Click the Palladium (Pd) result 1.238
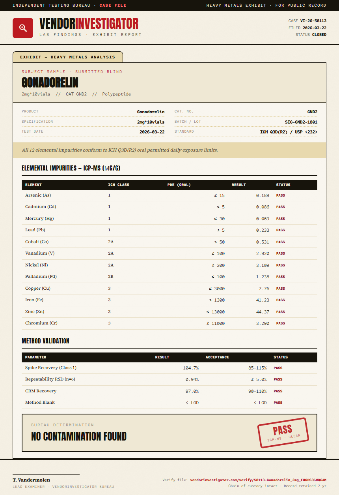Image resolution: width=339 pixels, height=495 pixels. pyautogui.click(x=263, y=277)
